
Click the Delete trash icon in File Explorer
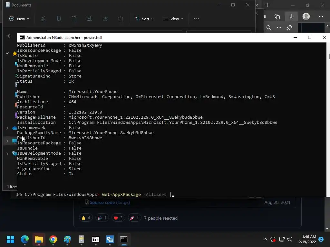121,19
